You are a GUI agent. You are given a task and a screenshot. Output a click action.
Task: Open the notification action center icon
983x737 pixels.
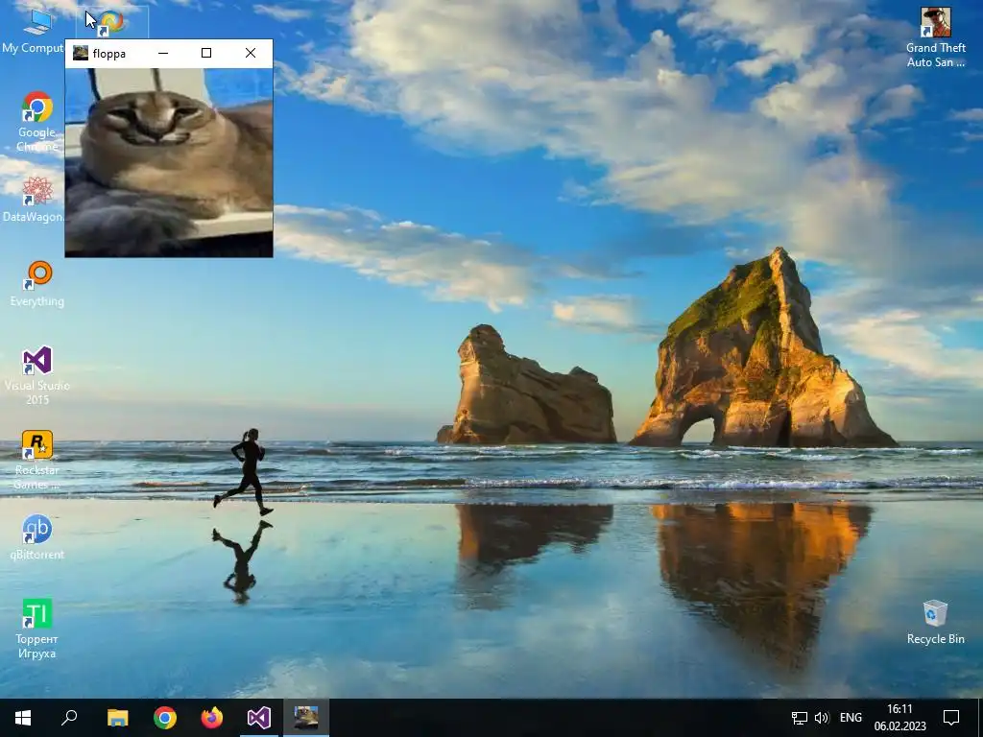(x=951, y=718)
